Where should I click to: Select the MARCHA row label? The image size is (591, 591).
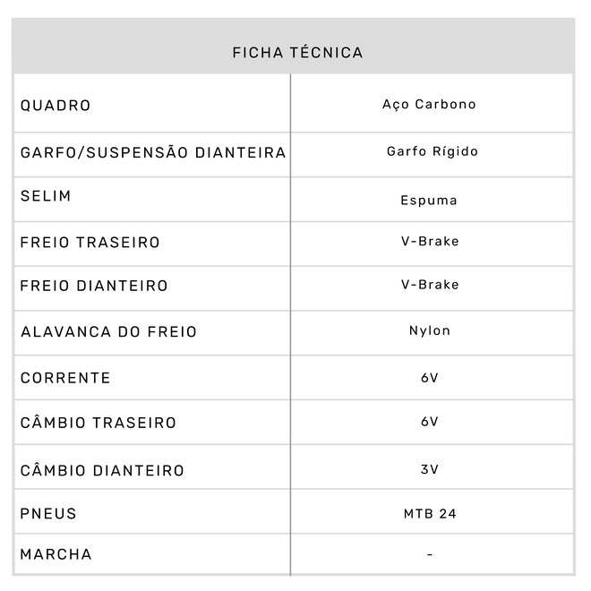pyautogui.click(x=56, y=554)
